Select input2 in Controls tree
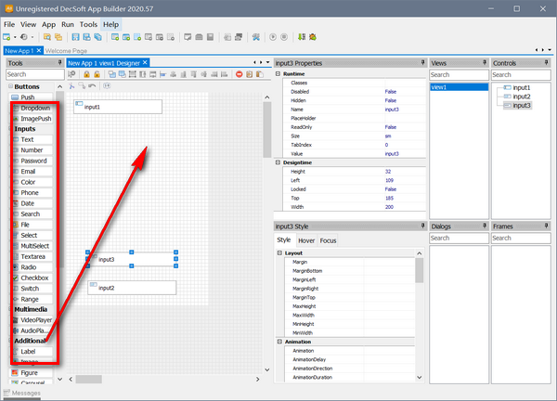557x401 pixels. (x=521, y=97)
